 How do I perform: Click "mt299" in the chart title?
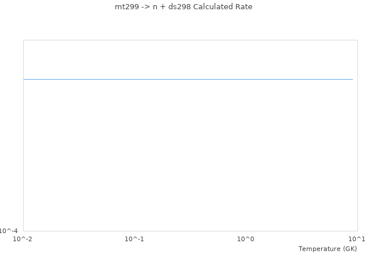[x=127, y=7]
